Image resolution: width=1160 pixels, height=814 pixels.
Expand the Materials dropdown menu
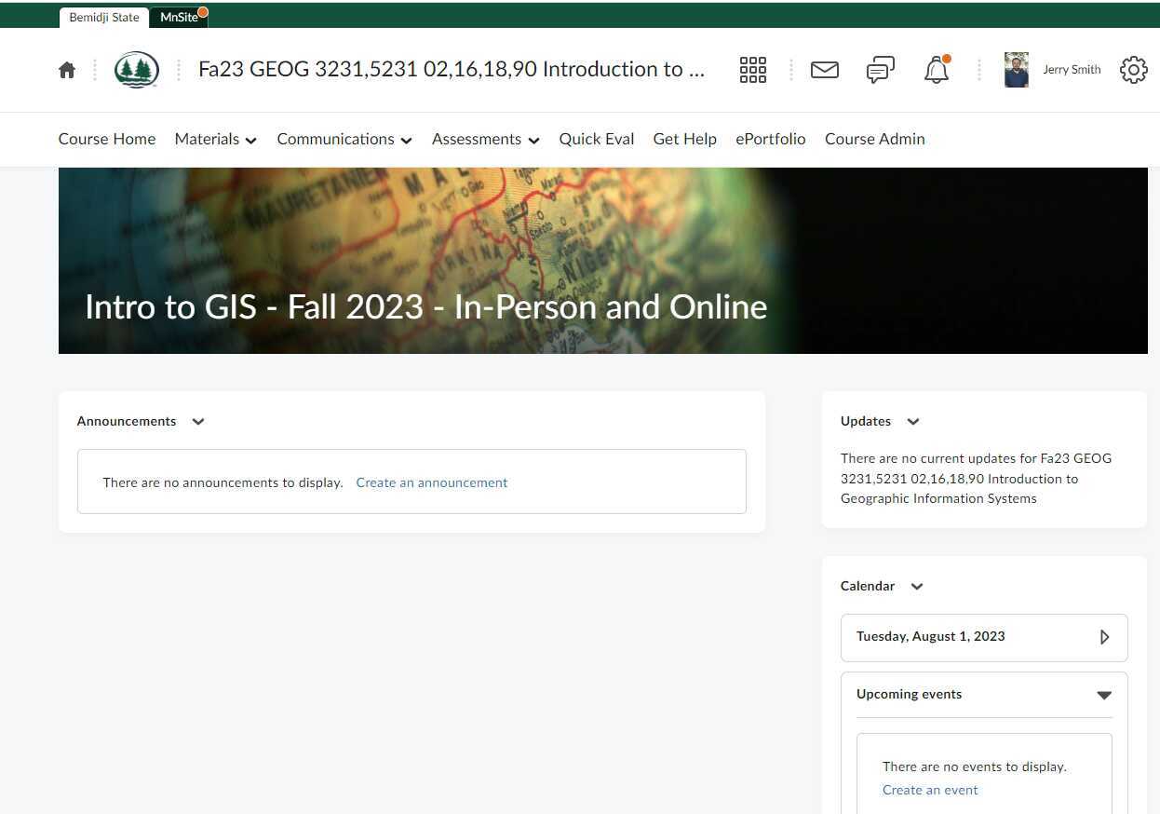tap(215, 139)
